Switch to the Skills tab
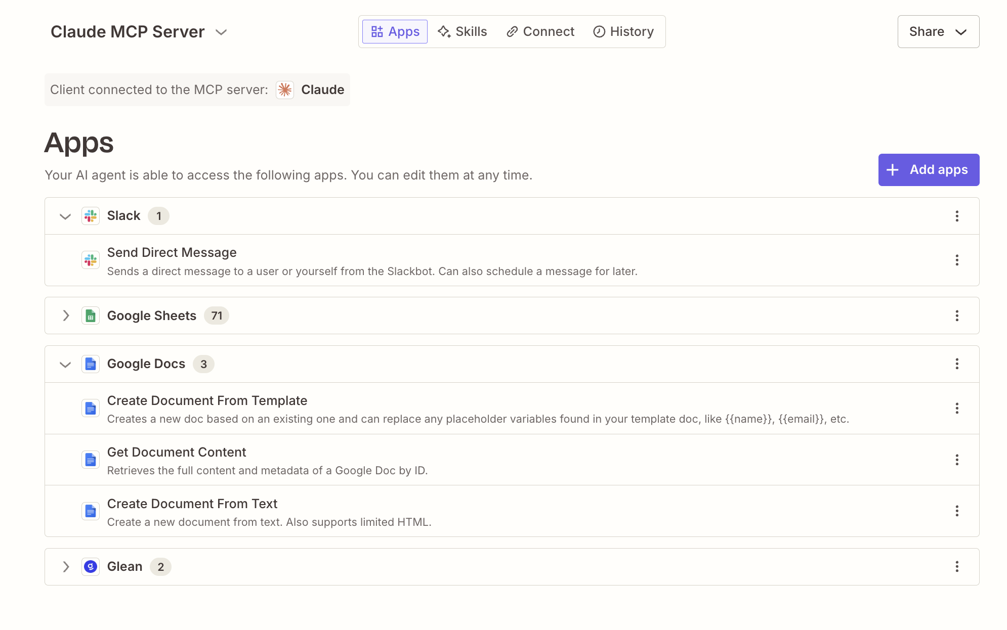This screenshot has height=630, width=1007. click(463, 31)
